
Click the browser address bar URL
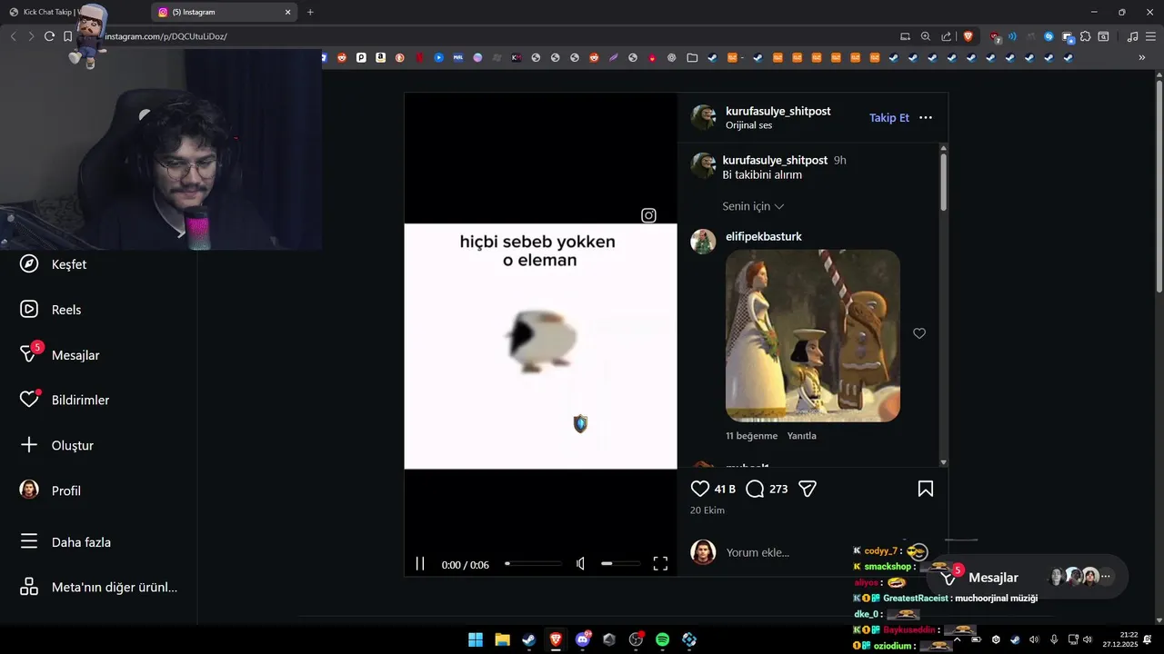pyautogui.click(x=166, y=36)
